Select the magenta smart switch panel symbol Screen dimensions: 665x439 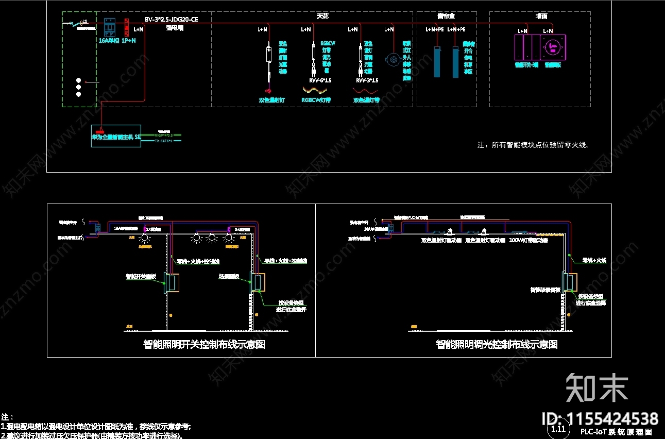tap(527, 47)
